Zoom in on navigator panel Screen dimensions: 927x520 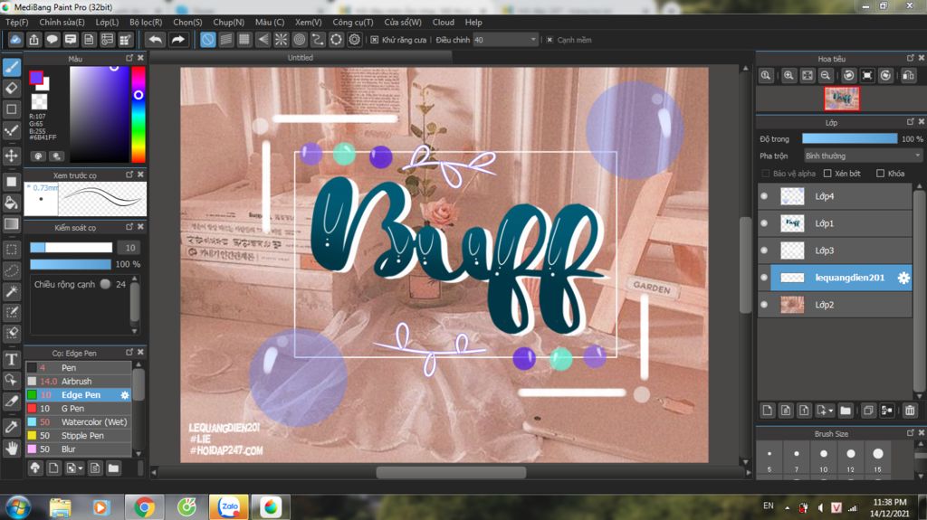point(788,75)
